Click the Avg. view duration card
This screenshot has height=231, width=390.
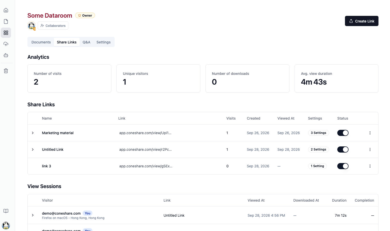(337, 78)
